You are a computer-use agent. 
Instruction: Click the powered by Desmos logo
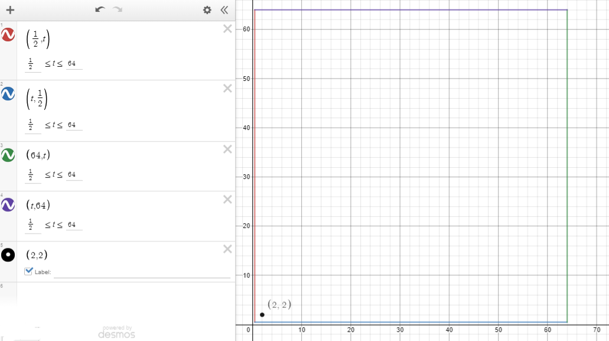tap(116, 332)
